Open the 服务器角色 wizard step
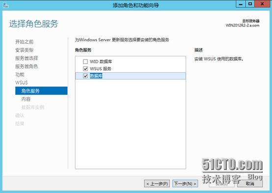Viewport: 272px width, 193px height. [x=27, y=66]
